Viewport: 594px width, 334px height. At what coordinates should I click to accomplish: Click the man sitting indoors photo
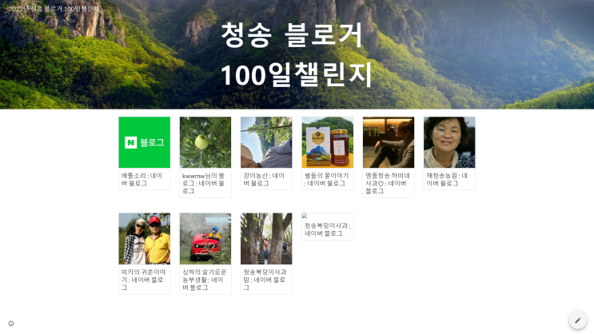[x=389, y=142]
